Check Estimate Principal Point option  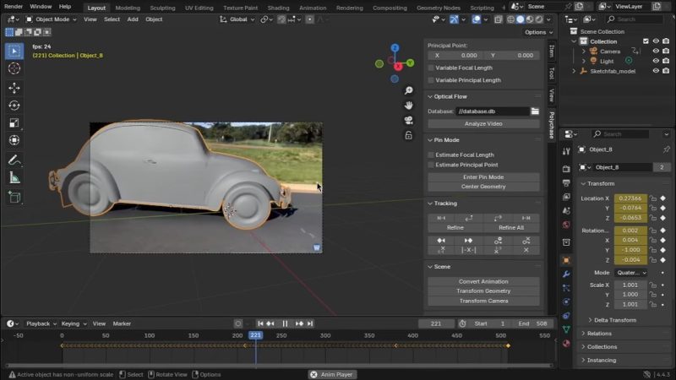[x=431, y=165]
